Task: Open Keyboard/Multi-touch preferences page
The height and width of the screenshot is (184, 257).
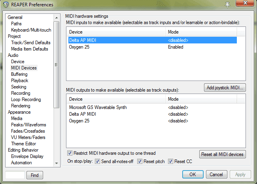Action: 31,30
